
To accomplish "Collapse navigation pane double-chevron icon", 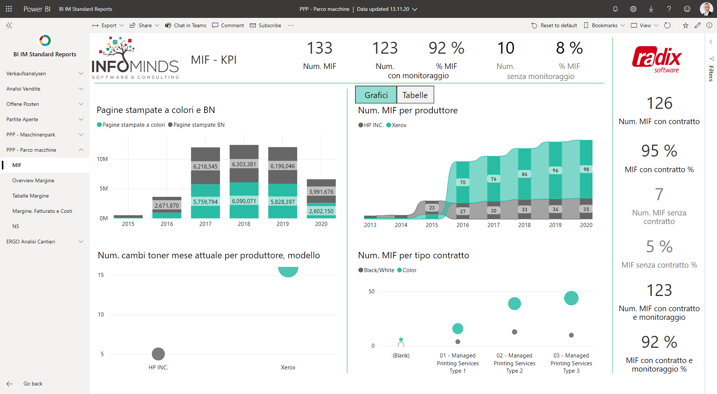I will (9, 25).
